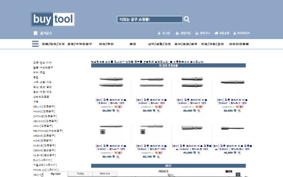Open BH-4VB driver bit product image

pyautogui.click(x=192, y=128)
